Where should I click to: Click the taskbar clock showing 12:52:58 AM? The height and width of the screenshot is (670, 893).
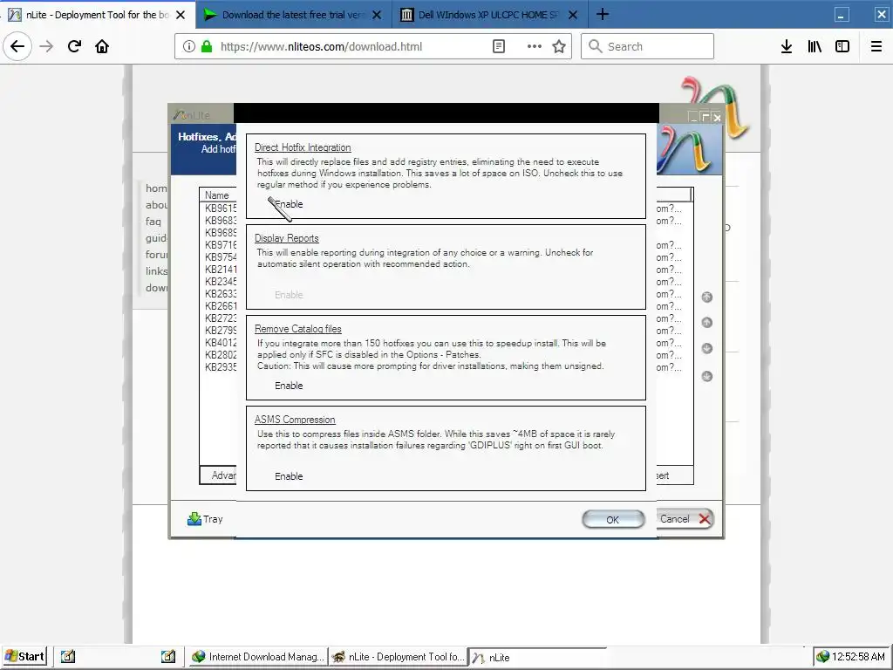pos(858,657)
